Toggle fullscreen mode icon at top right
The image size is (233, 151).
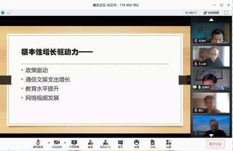coord(226,13)
